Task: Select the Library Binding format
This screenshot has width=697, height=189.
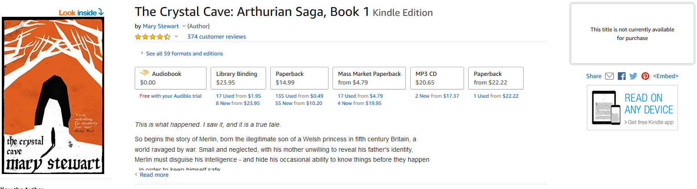Action: [238, 78]
